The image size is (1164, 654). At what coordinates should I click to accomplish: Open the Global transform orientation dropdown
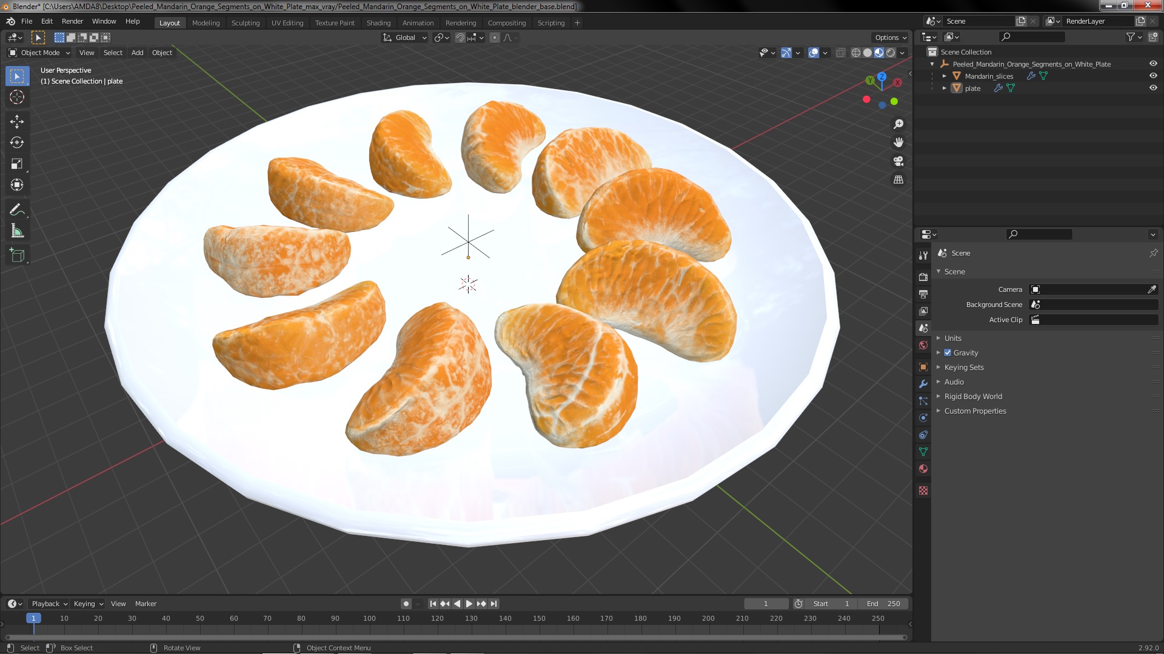click(404, 38)
